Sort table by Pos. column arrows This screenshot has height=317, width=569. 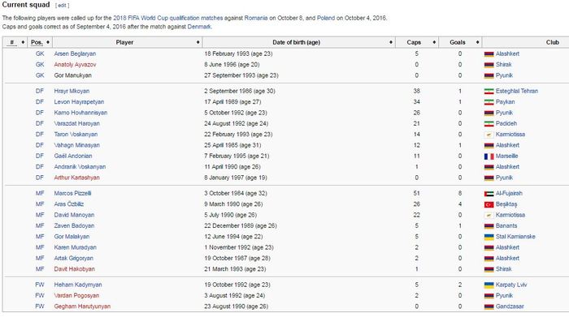pos(47,42)
